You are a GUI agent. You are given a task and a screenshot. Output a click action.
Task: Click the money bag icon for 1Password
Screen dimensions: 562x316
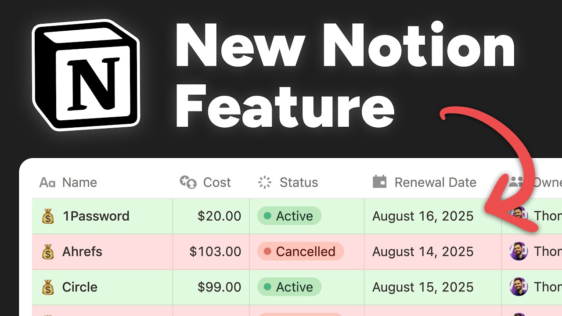coord(47,215)
